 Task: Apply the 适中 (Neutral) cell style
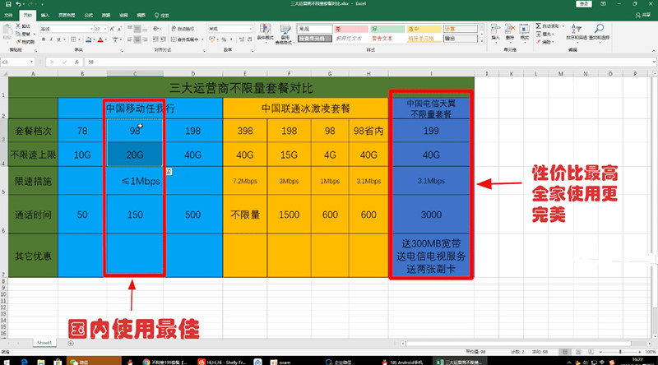pos(424,29)
